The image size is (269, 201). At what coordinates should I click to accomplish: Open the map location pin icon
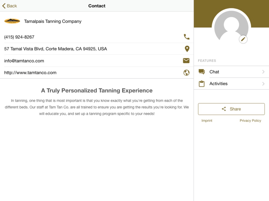[x=187, y=49]
